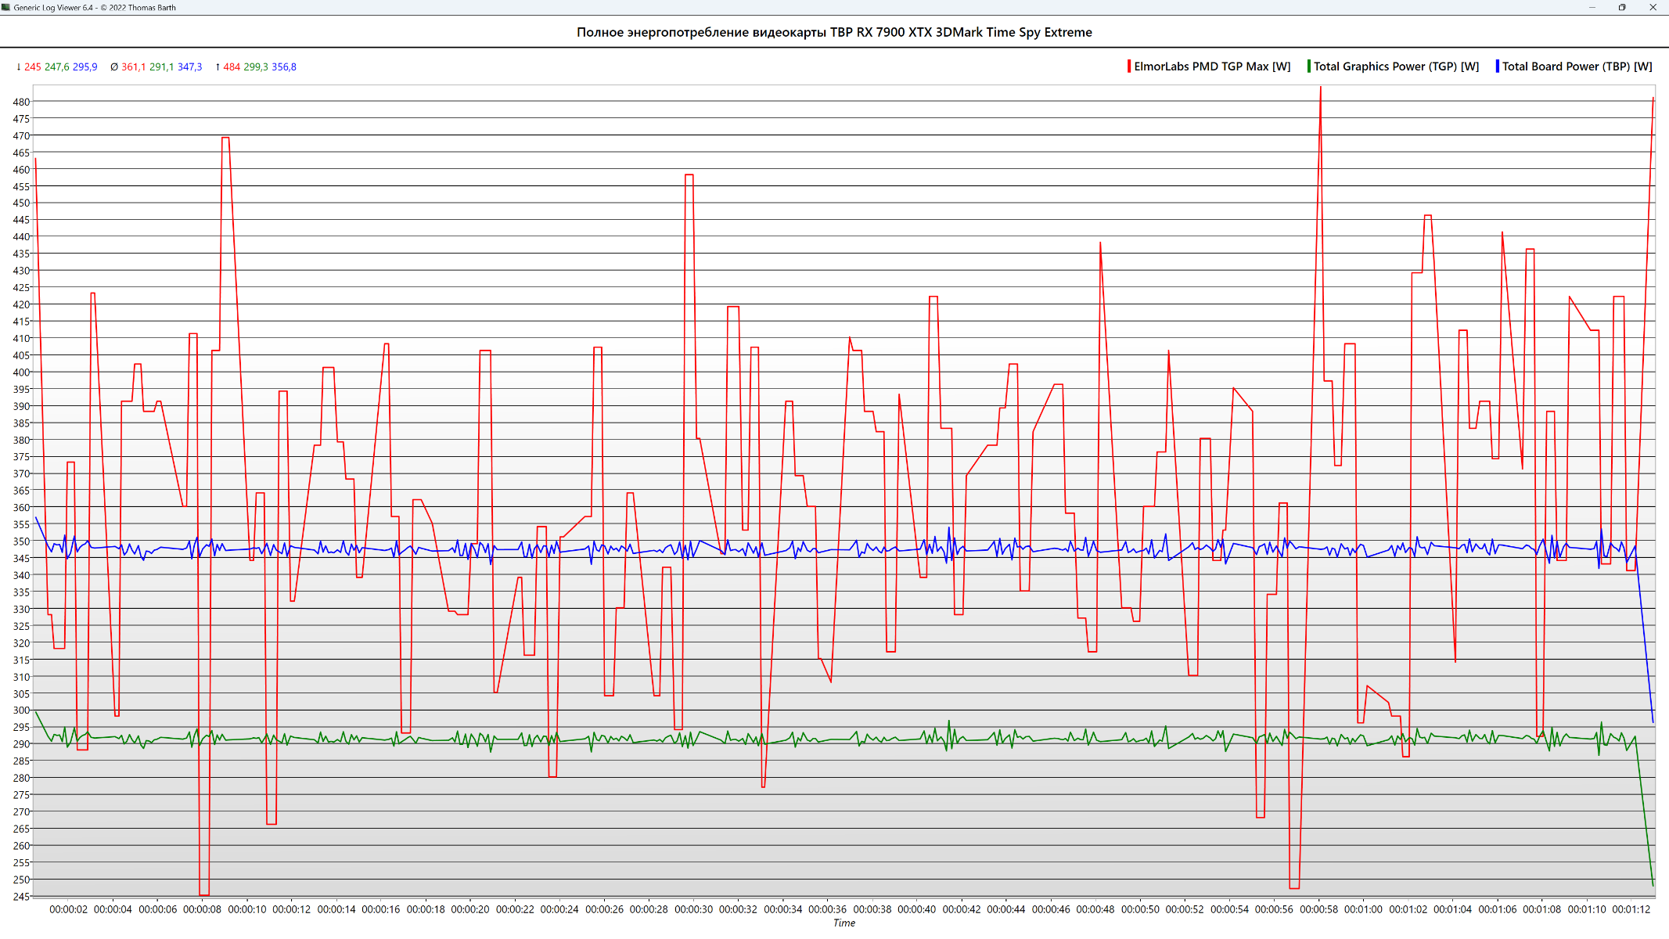The width and height of the screenshot is (1669, 939).
Task: Click the minimum down-arrow statistics icon
Action: 18,67
